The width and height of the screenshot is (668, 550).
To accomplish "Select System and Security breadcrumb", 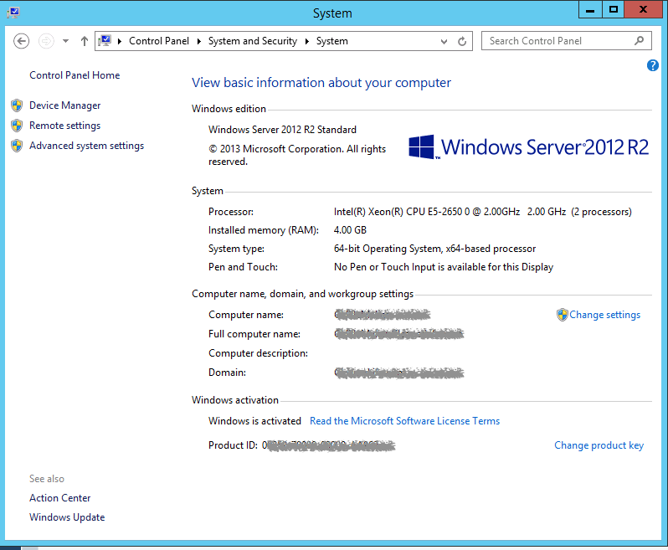I will [253, 41].
